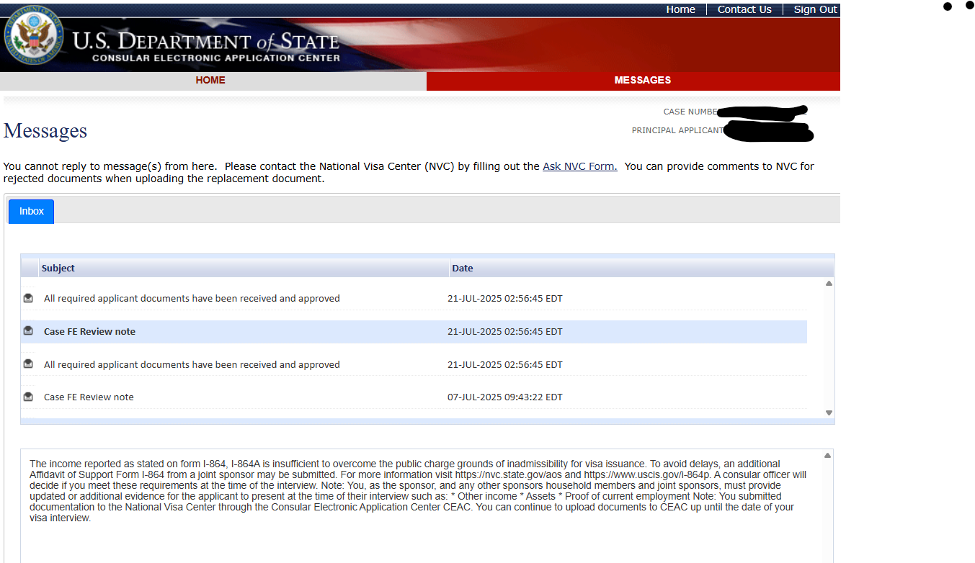Click message list scroll down arrow
Screen dimensions: 975x563
[829, 413]
